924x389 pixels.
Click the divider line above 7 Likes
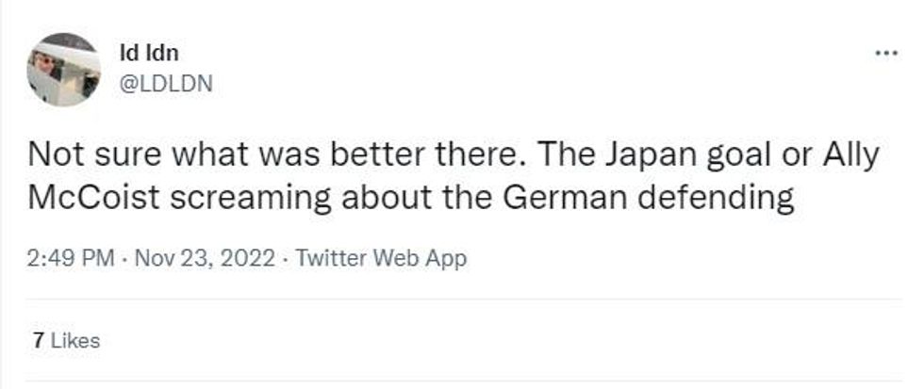click(x=462, y=300)
